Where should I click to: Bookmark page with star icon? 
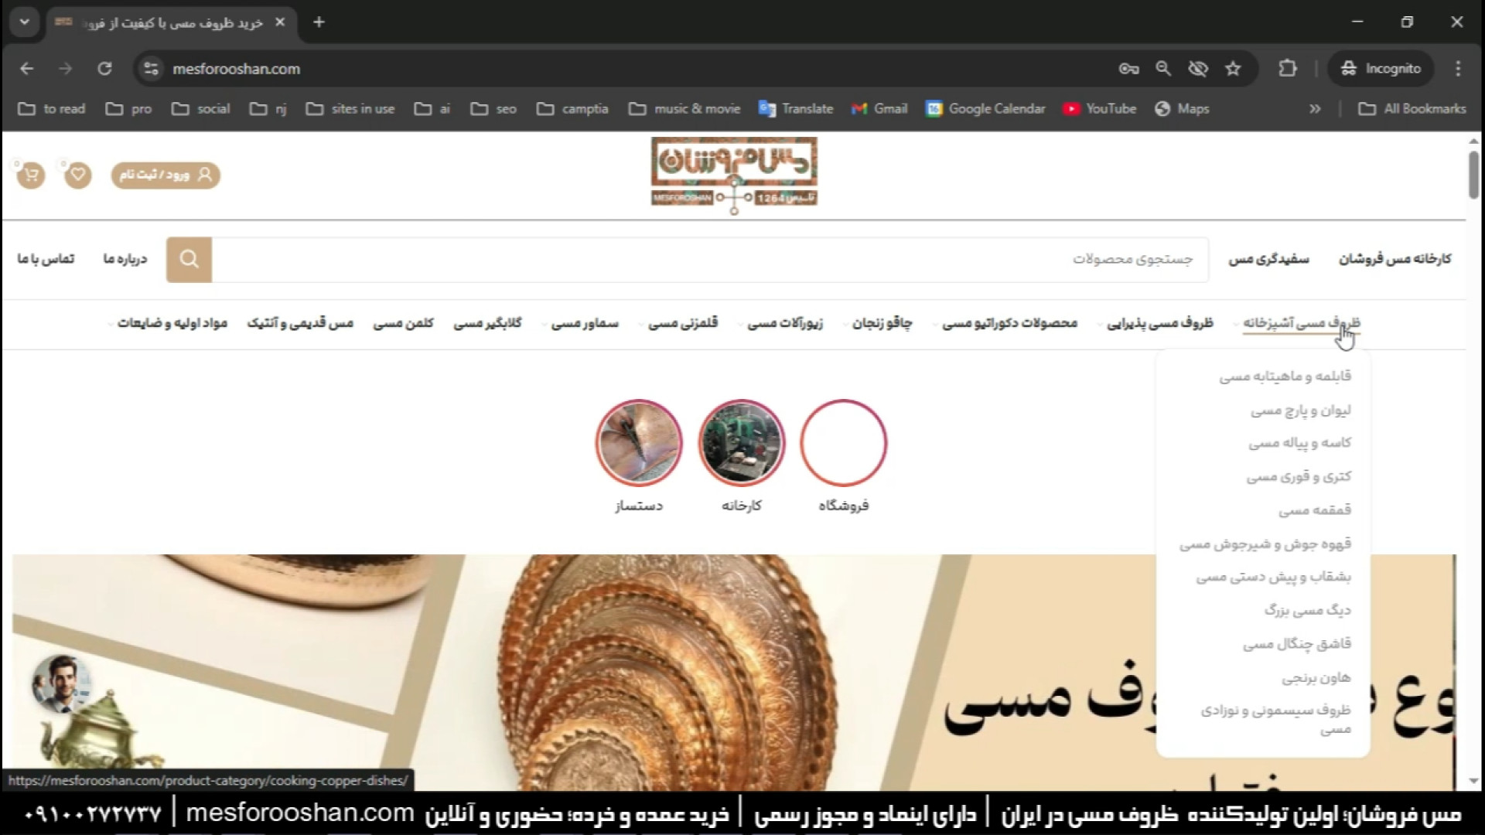[1233, 69]
